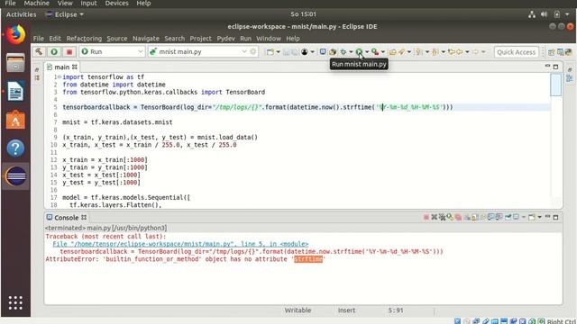577x324 pixels.
Task: Toggle show console when standard error changes
Action: (499, 218)
